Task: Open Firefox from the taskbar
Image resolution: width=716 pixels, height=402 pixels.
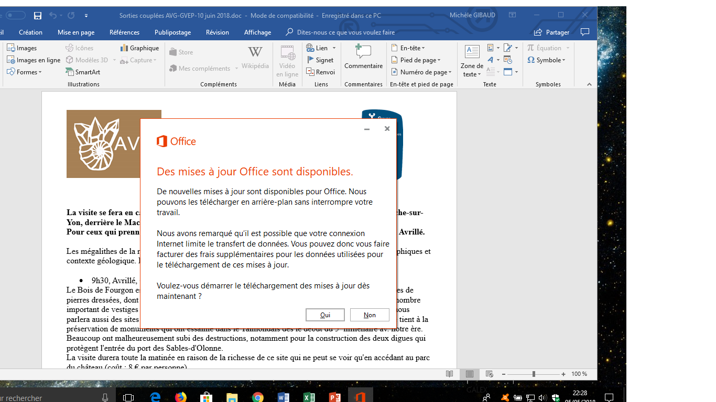Action: pos(181,397)
